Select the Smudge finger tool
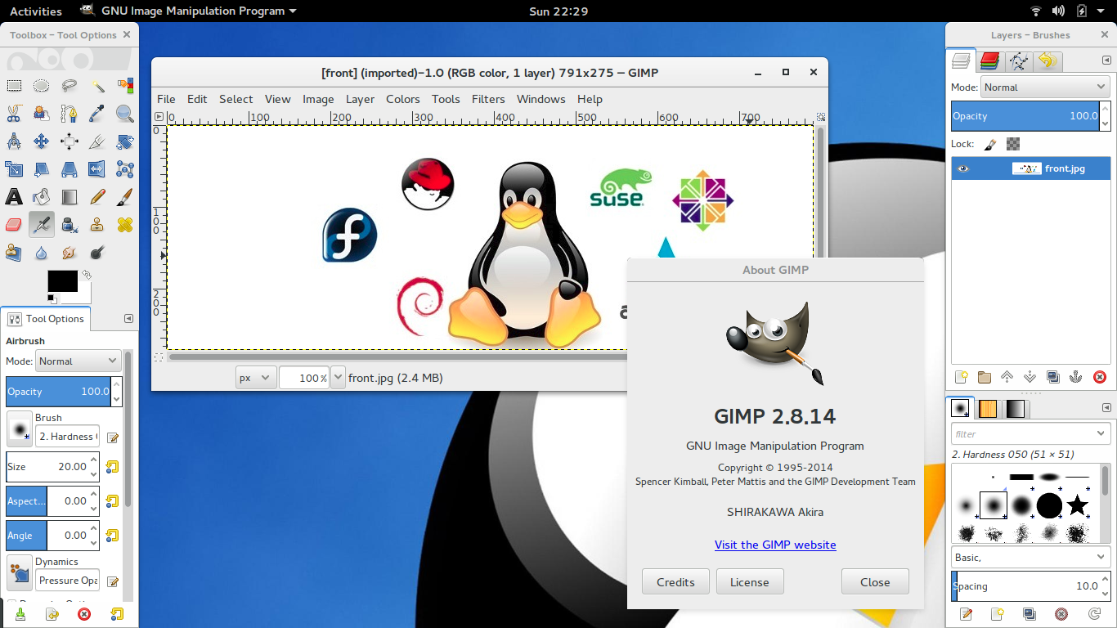The width and height of the screenshot is (1117, 628). [x=70, y=253]
